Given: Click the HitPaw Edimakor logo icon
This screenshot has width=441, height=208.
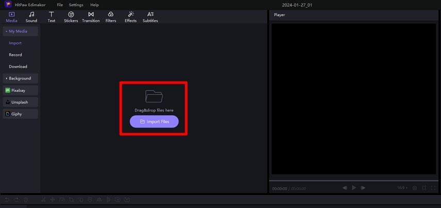Looking at the screenshot, I should [8, 5].
